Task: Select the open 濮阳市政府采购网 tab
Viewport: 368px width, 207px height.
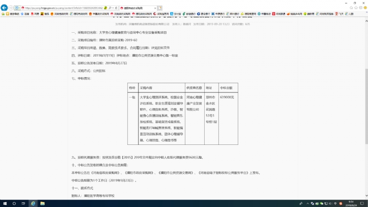Action: click(138, 8)
